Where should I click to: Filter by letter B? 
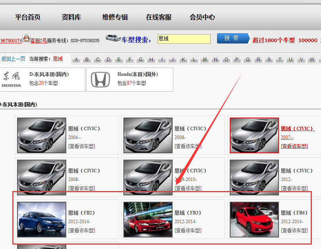(x=87, y=60)
